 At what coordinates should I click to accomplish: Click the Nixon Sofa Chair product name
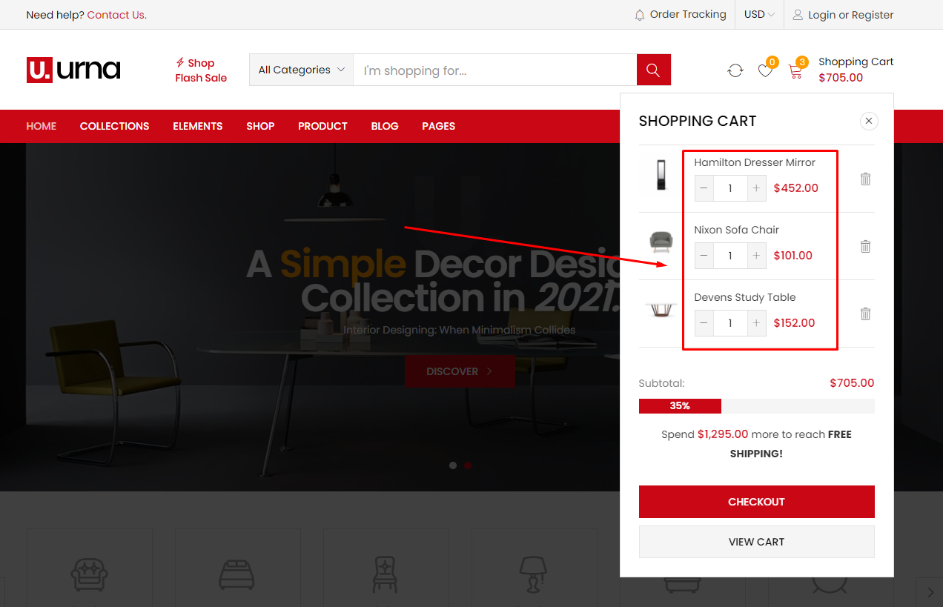(x=736, y=230)
